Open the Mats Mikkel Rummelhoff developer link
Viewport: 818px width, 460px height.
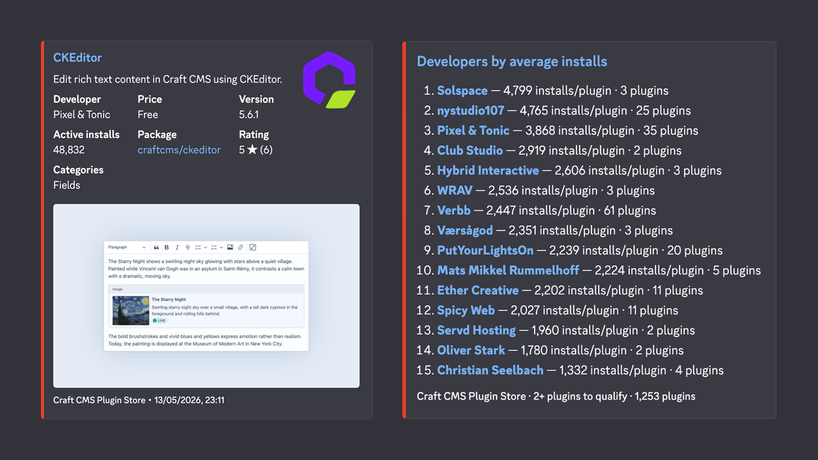pos(508,270)
